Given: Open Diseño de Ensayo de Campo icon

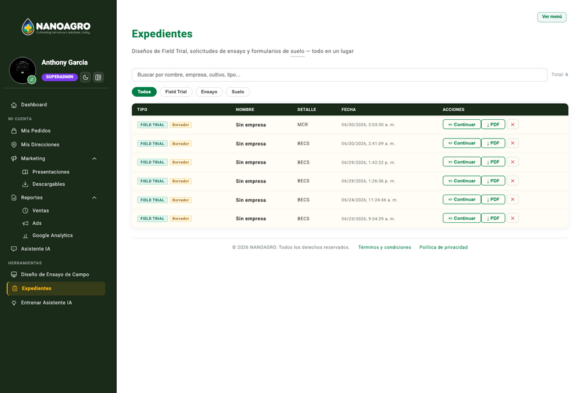Looking at the screenshot, I should [x=14, y=274].
